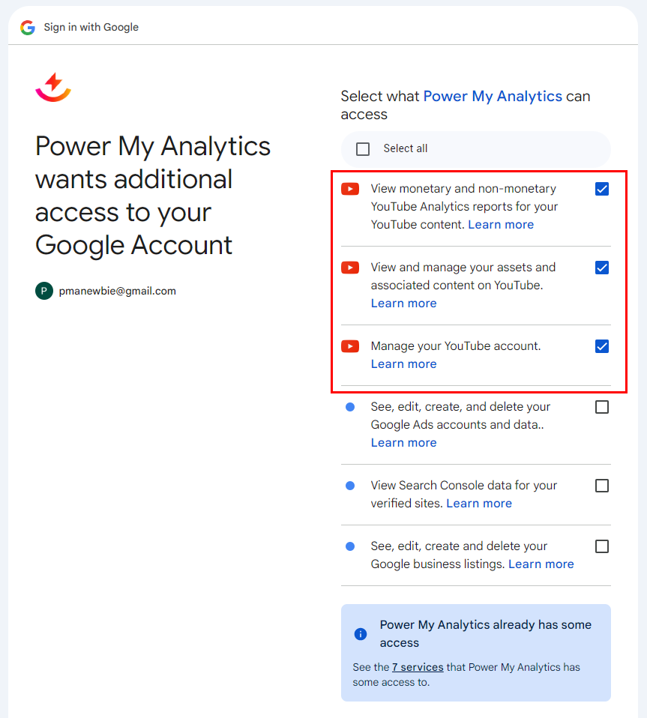Tick the Select all checkbox
The width and height of the screenshot is (647, 718).
coord(364,149)
